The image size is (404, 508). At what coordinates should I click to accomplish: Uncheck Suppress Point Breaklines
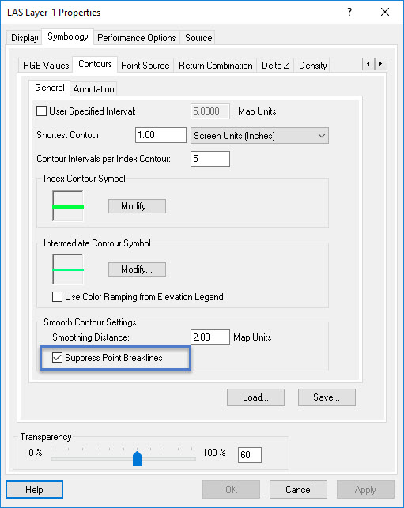point(58,358)
